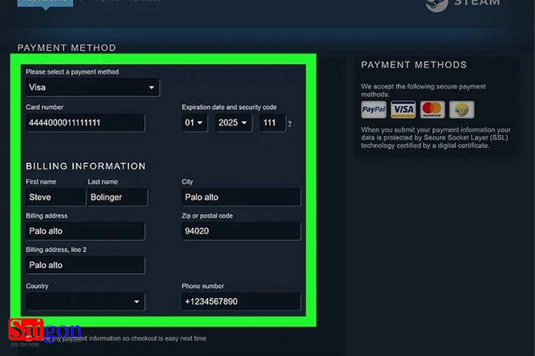Click the Phone number input field
This screenshot has height=356, width=535.
[241, 301]
